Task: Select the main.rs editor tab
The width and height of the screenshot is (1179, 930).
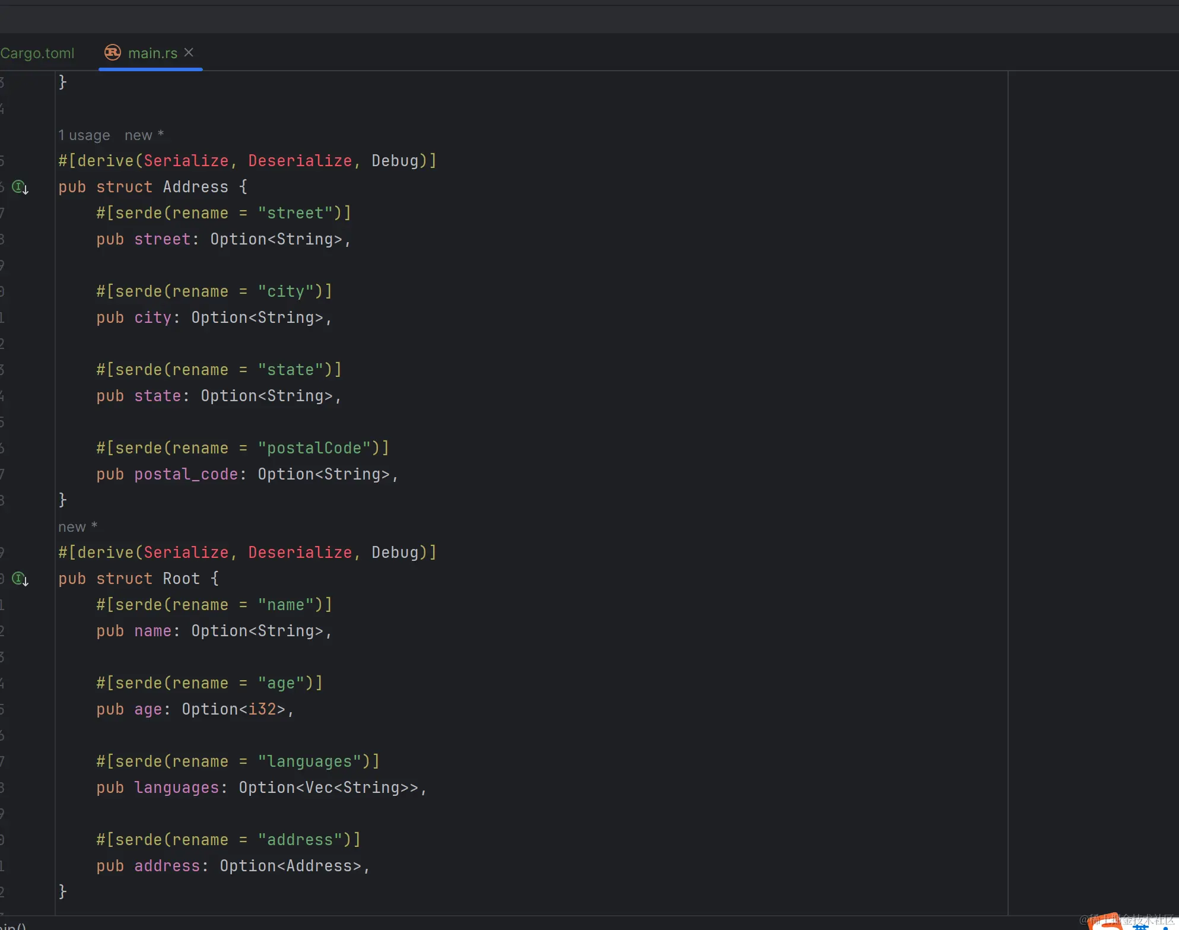Action: [150, 53]
